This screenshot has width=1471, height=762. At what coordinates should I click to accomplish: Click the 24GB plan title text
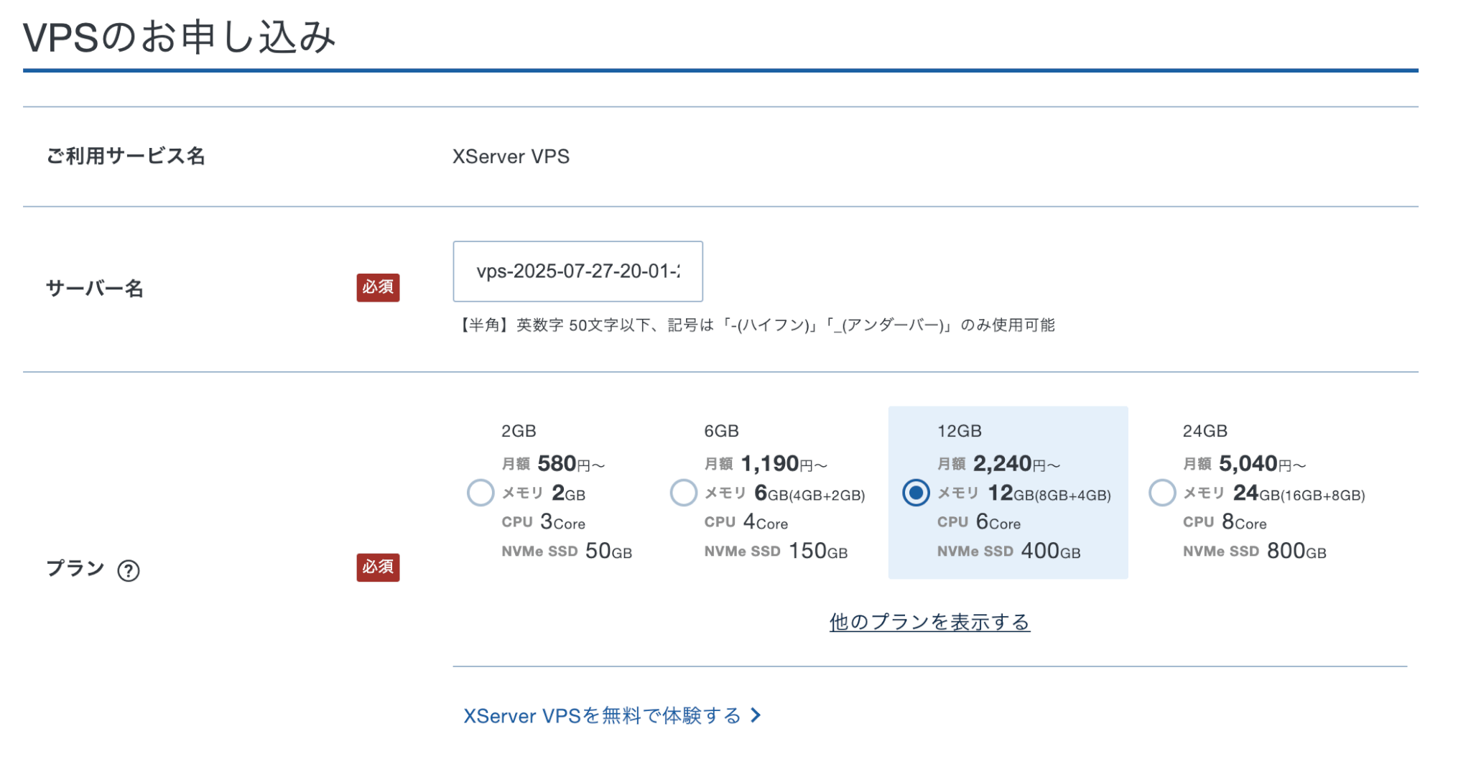(x=1205, y=431)
